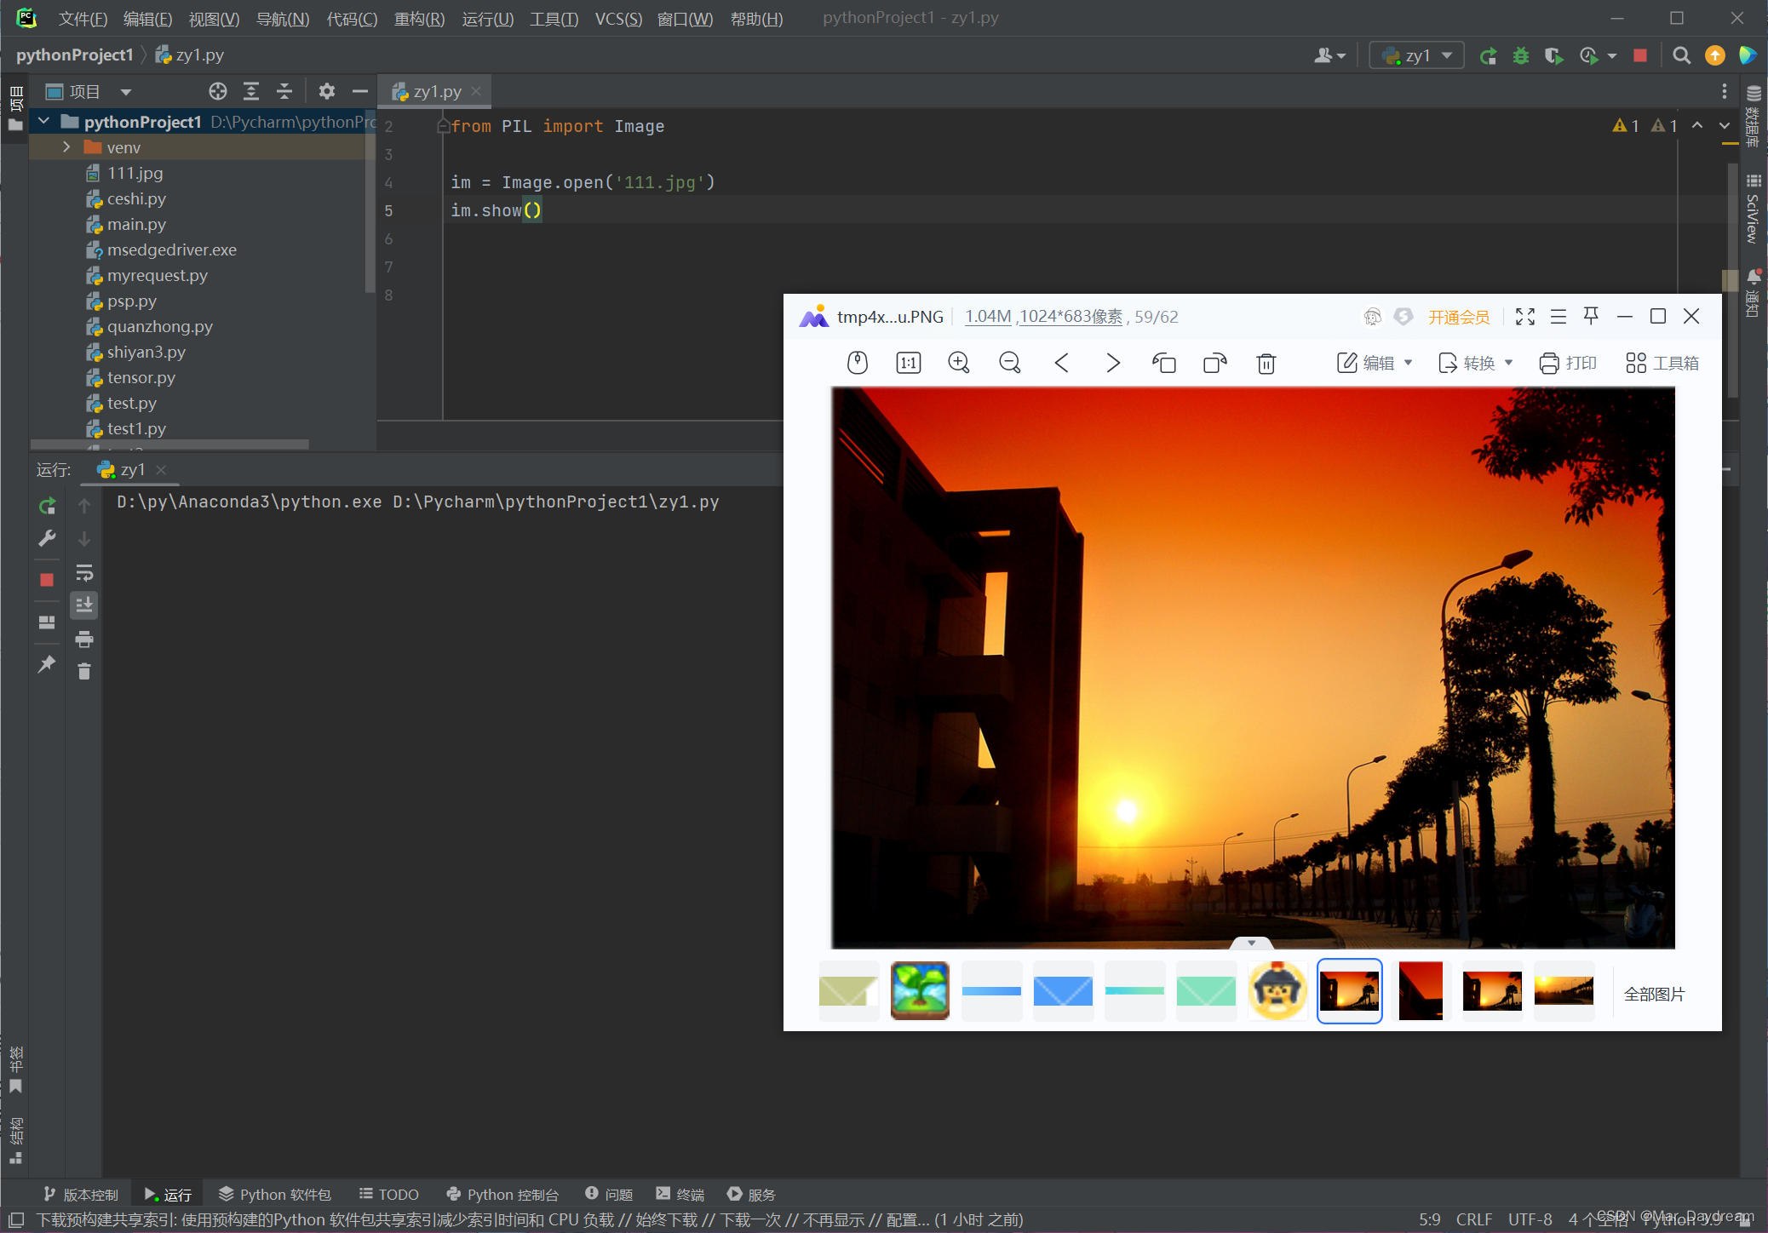The image size is (1768, 1233).
Task: Click 开通会员 link in image viewer
Action: coord(1458,317)
